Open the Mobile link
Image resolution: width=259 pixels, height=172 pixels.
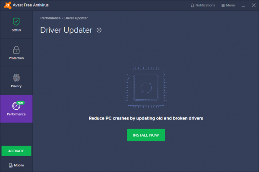16,165
